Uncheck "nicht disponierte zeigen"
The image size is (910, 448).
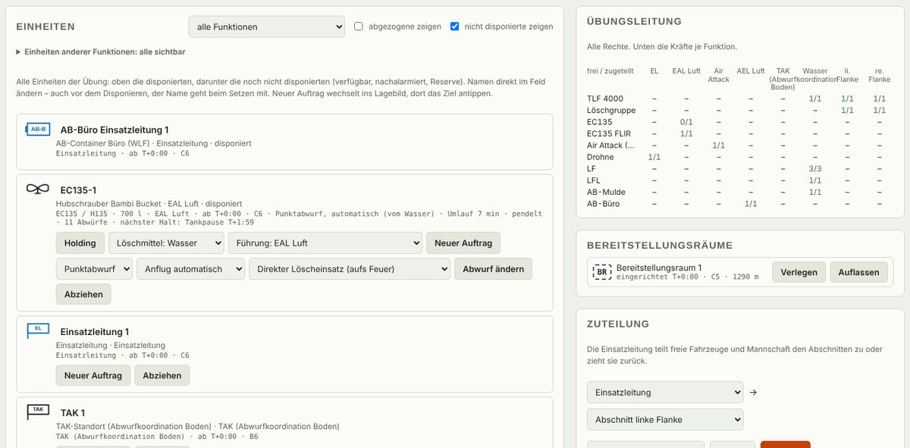point(455,27)
